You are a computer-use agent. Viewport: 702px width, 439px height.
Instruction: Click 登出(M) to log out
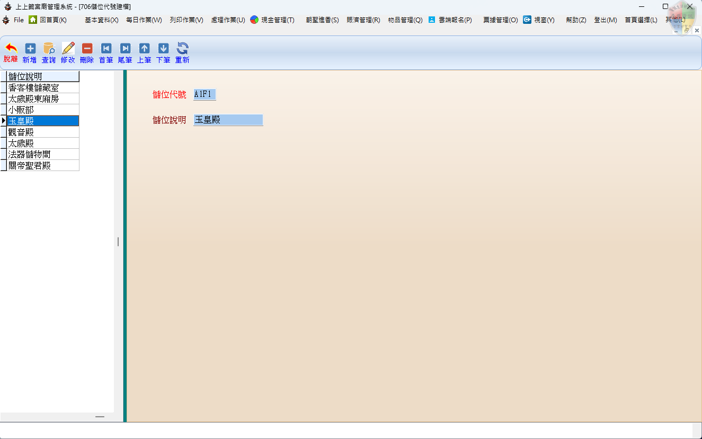[605, 20]
